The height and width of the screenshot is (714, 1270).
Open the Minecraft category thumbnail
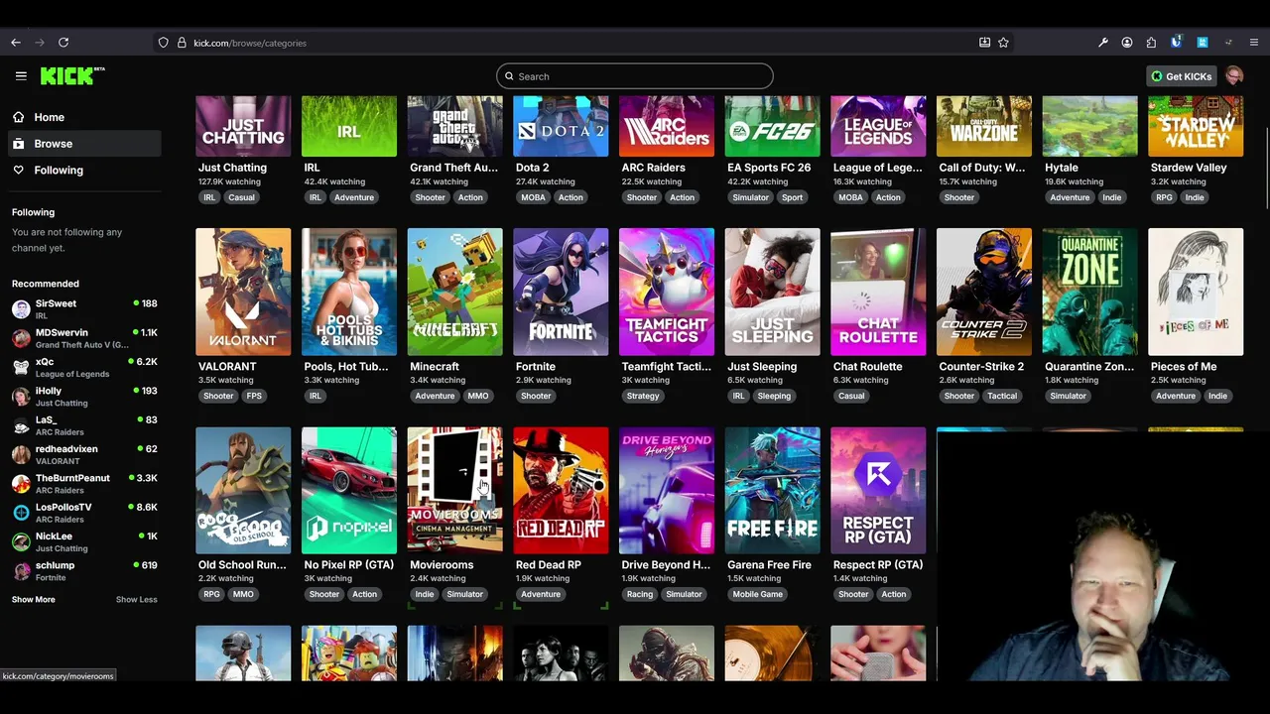(x=454, y=292)
